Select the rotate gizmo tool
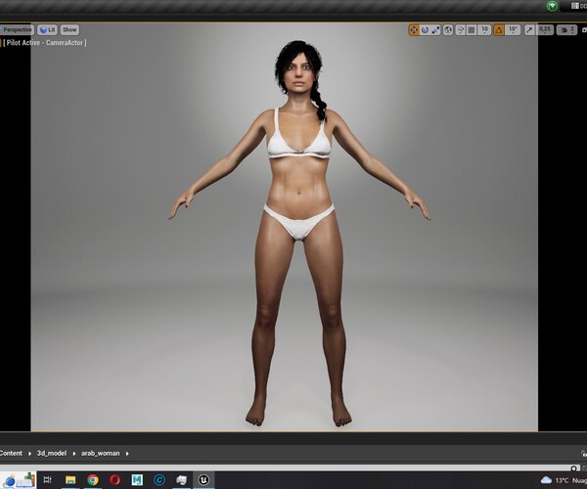The width and height of the screenshot is (587, 489). click(425, 30)
